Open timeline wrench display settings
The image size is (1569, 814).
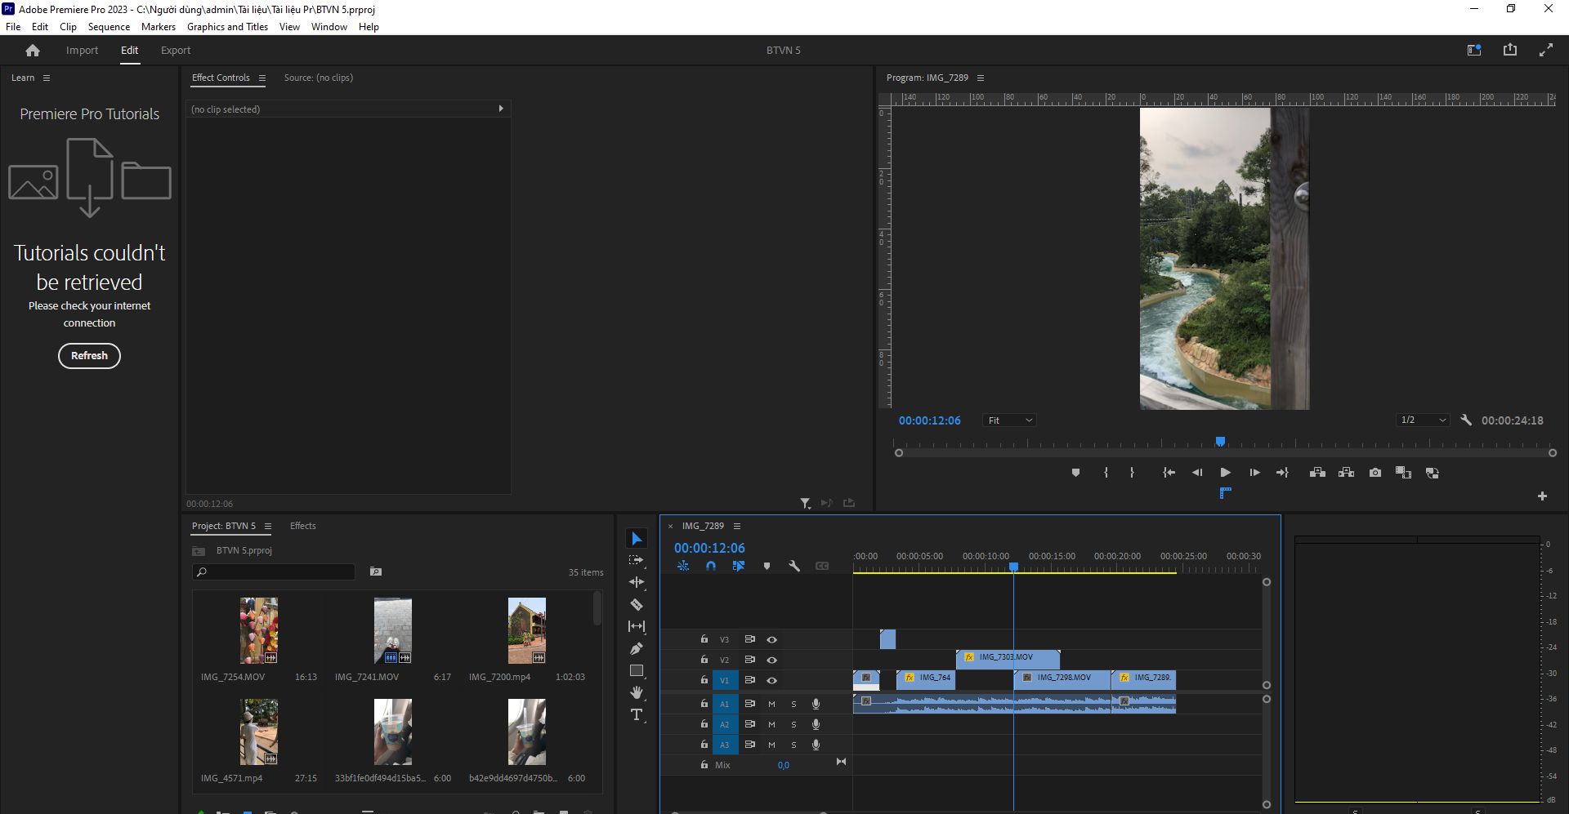(793, 566)
